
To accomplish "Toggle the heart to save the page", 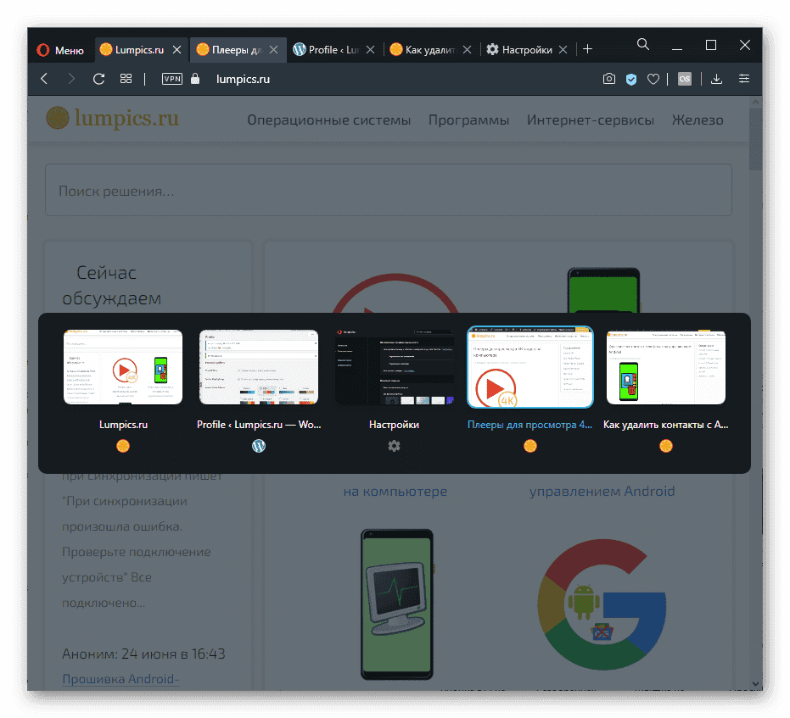I will pyautogui.click(x=653, y=79).
